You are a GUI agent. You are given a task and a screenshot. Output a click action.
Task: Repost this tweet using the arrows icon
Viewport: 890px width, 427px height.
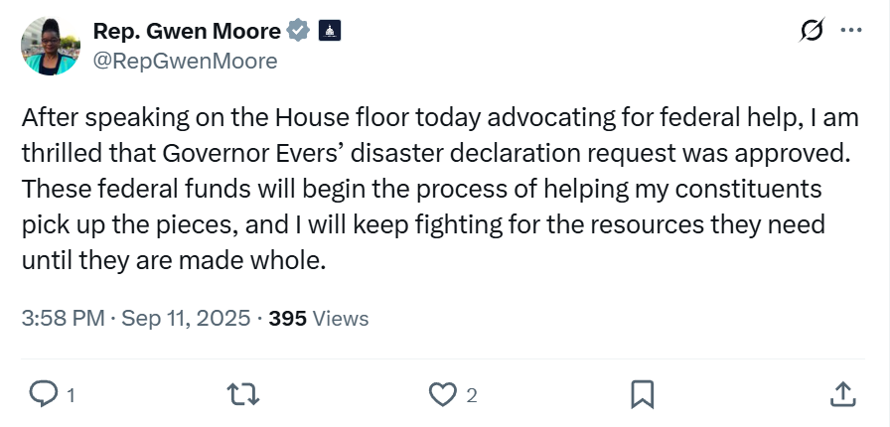[243, 394]
